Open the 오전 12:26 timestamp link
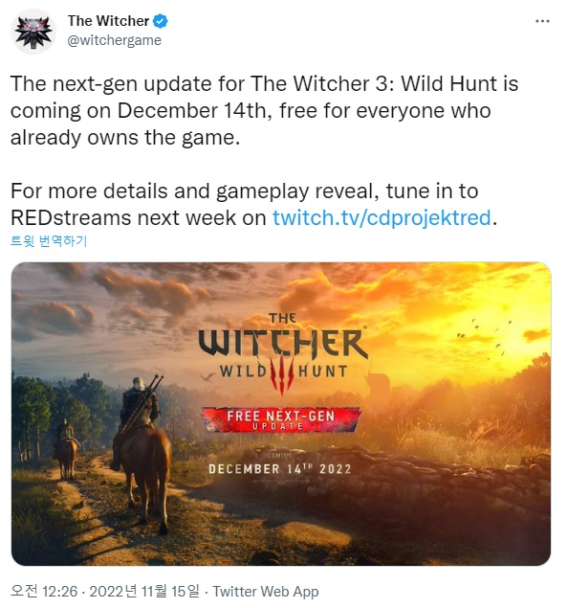Image resolution: width=567 pixels, height=608 pixels. 44,592
